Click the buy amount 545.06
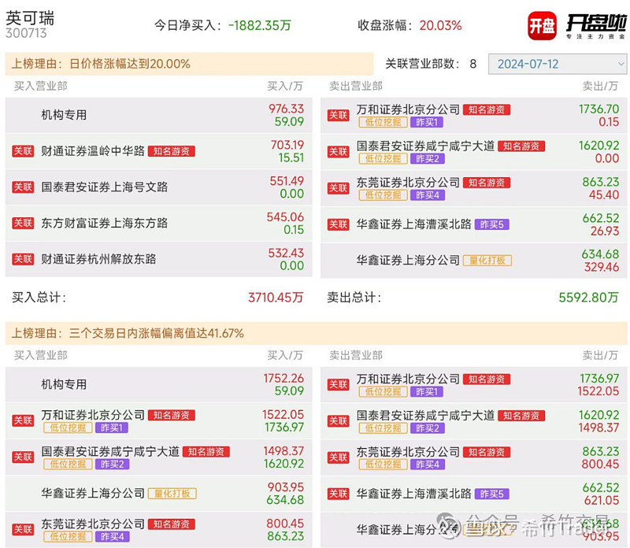Viewport: 630px width, 548px height. coord(285,217)
